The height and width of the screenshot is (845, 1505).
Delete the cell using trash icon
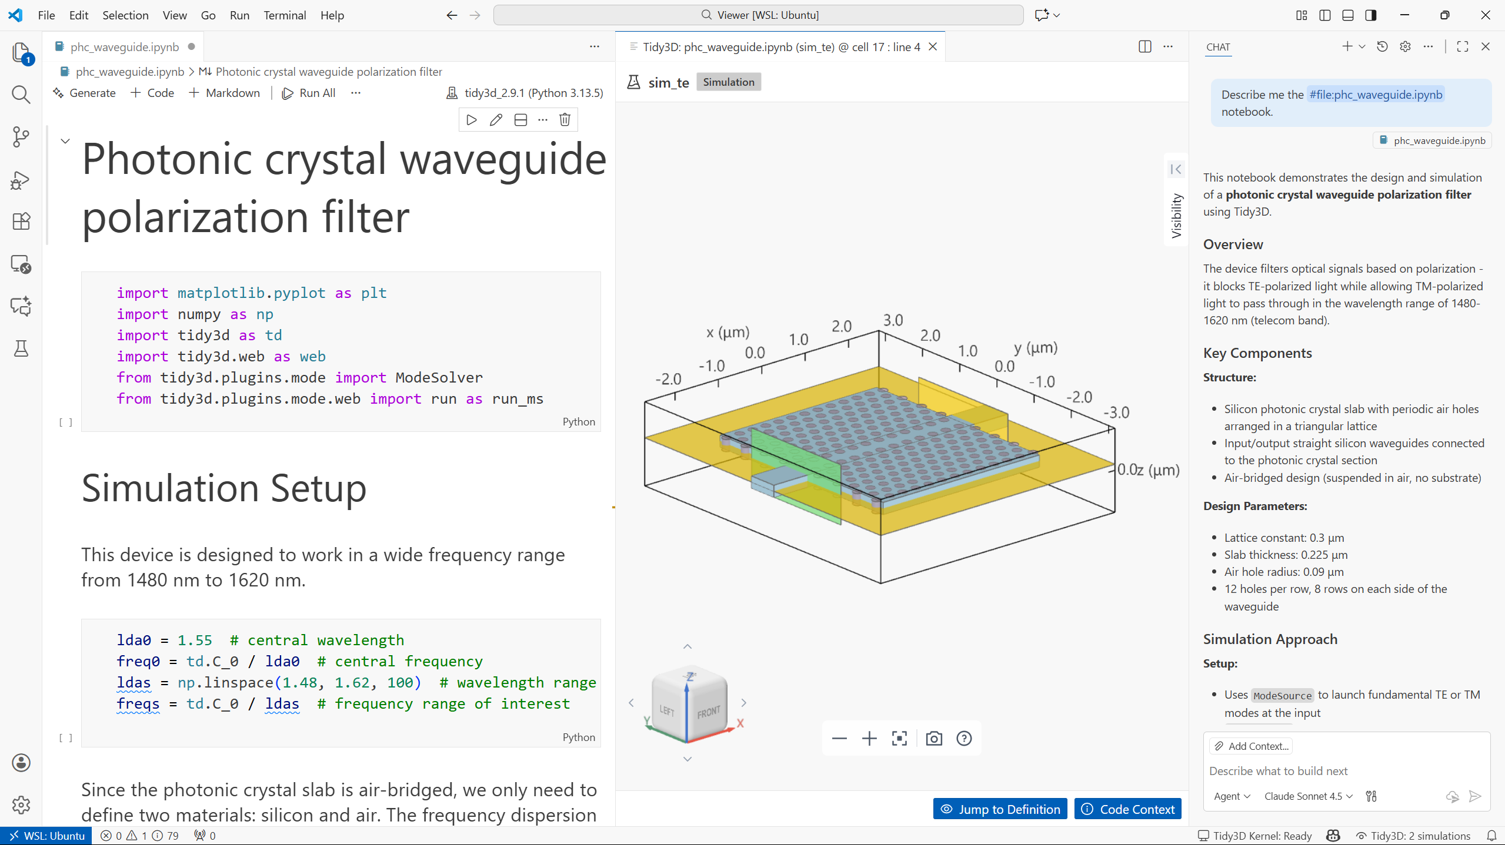[x=565, y=120]
